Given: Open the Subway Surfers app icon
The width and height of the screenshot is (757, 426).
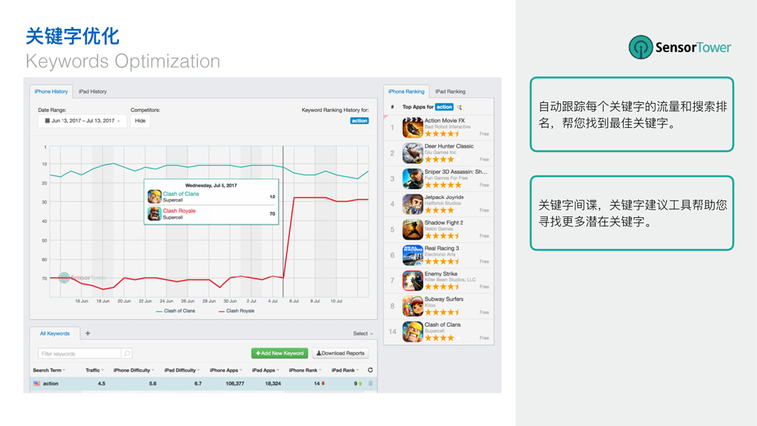Looking at the screenshot, I should (413, 306).
